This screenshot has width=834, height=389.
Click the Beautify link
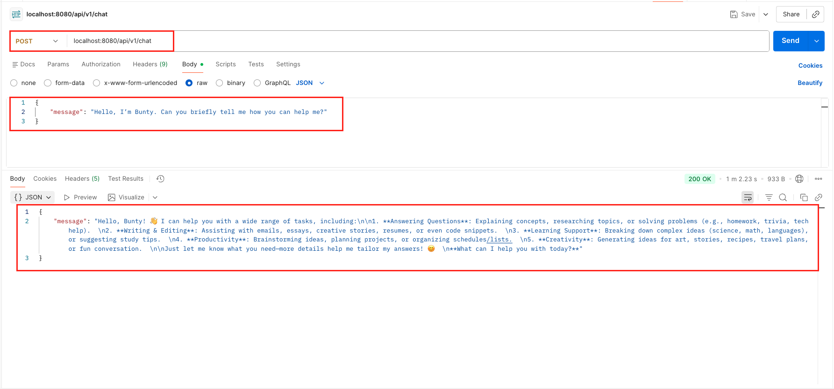click(x=810, y=83)
